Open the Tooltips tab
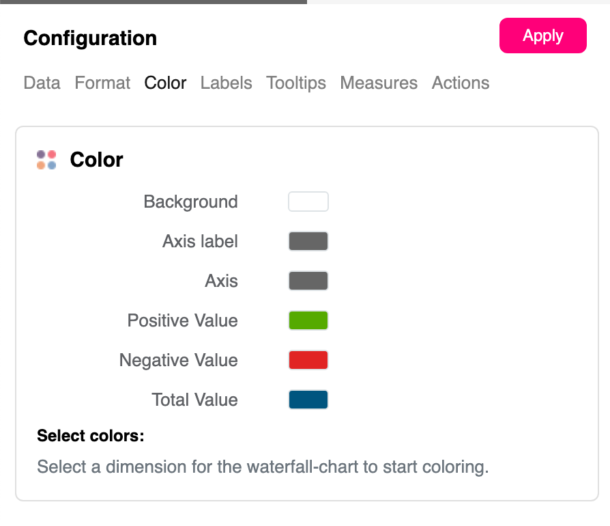This screenshot has width=610, height=526. click(x=296, y=83)
